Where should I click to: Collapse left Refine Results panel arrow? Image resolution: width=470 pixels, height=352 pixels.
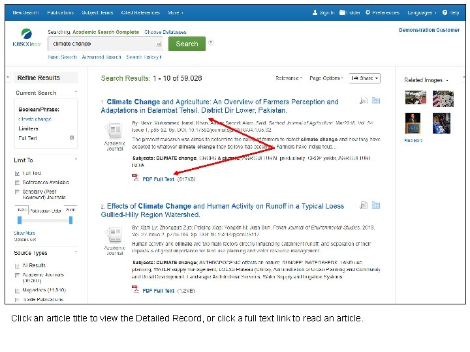(x=8, y=77)
